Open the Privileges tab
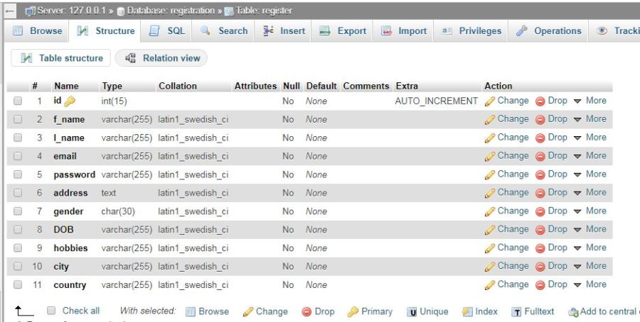This screenshot has width=640, height=322. point(471,31)
